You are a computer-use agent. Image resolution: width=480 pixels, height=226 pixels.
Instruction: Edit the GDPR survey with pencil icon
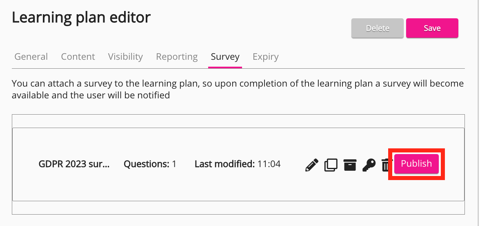[311, 165]
